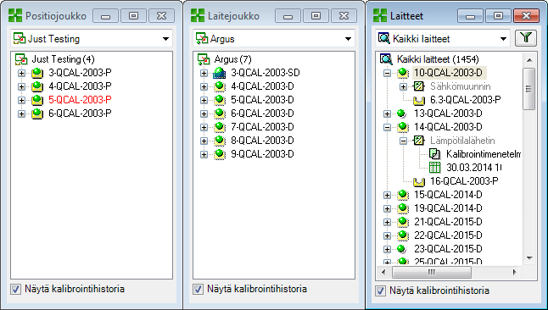Uncheck Näytä kalibrointihistoria in the Laitejoukko window
This screenshot has height=310, width=548.
click(x=198, y=289)
